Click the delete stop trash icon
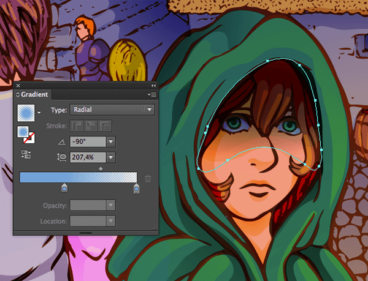Viewport: 368px width, 281px height. 148,178
